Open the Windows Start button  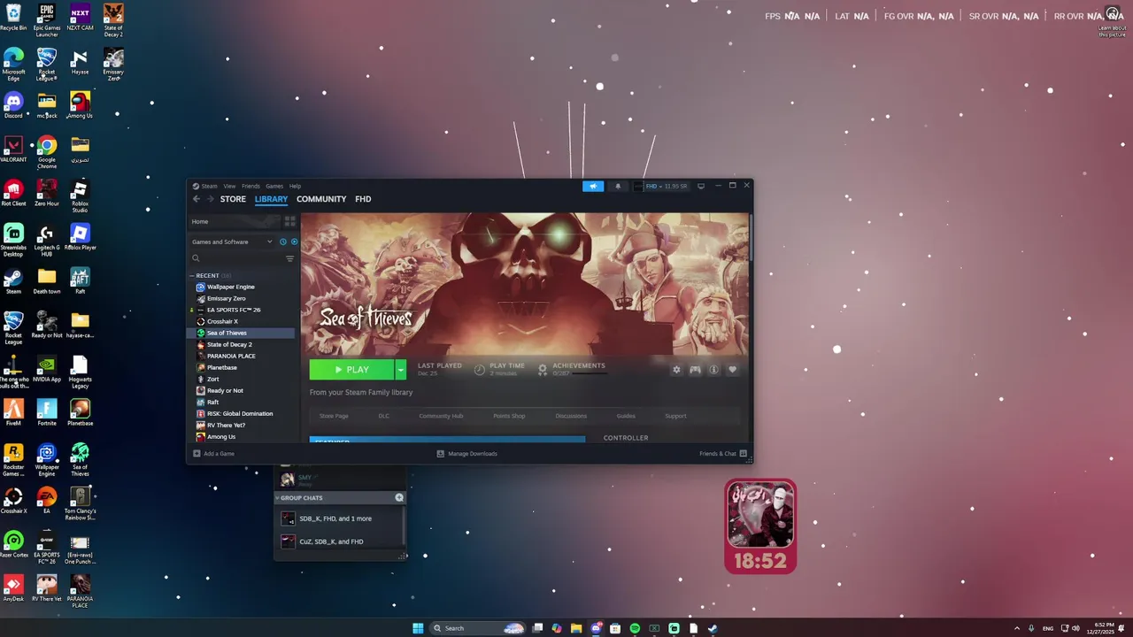pos(418,628)
